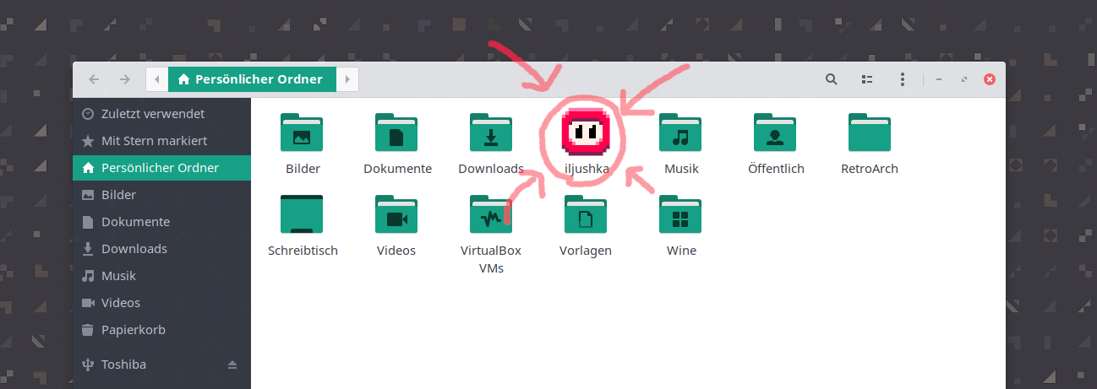Click the search magnifier icon
This screenshot has height=389, width=1097.
831,79
